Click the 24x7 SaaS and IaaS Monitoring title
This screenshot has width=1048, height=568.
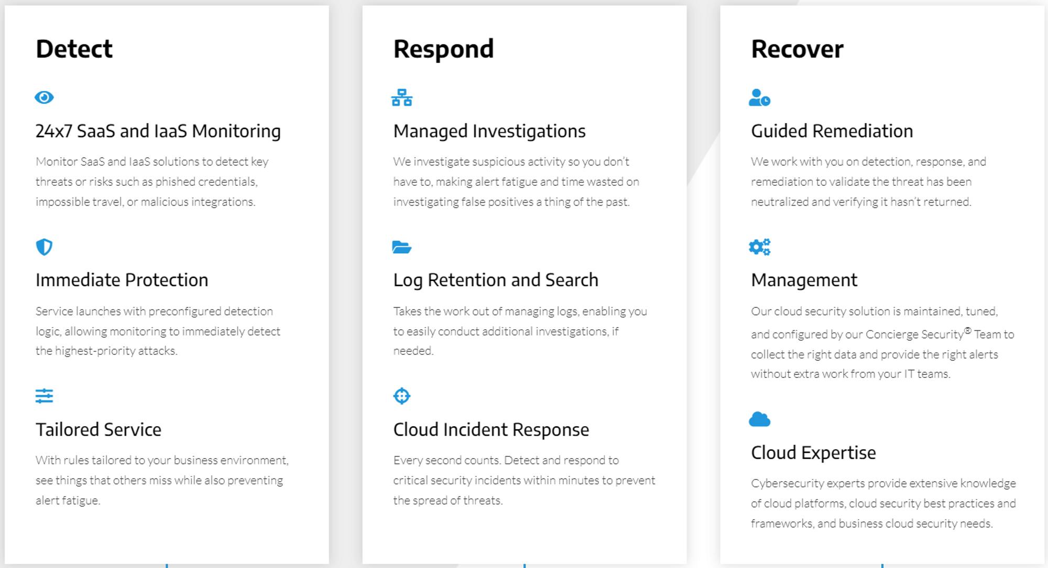[x=158, y=131]
